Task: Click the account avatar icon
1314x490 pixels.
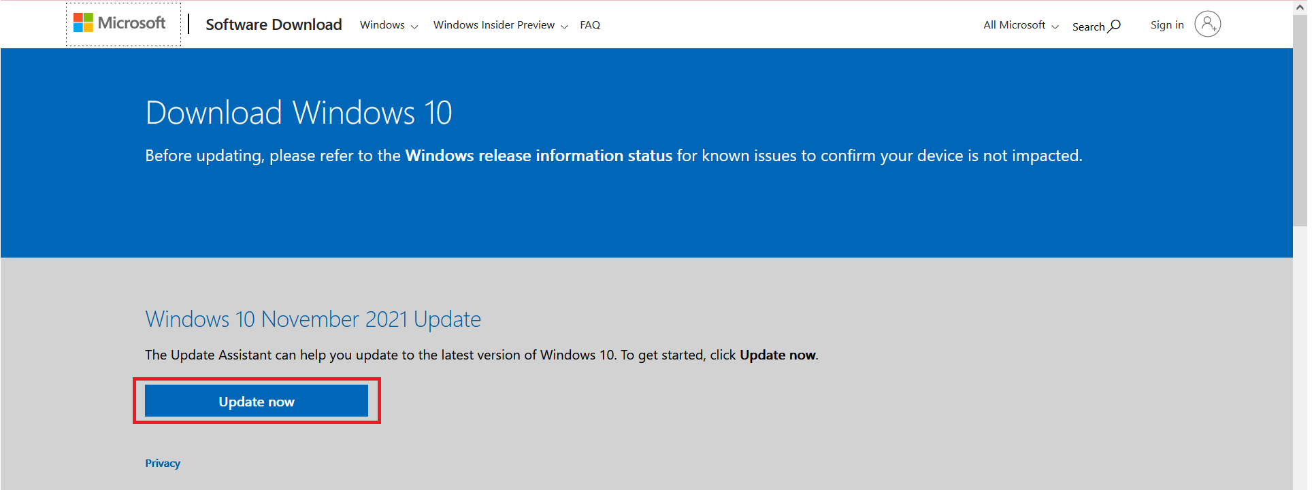Action: (1207, 24)
